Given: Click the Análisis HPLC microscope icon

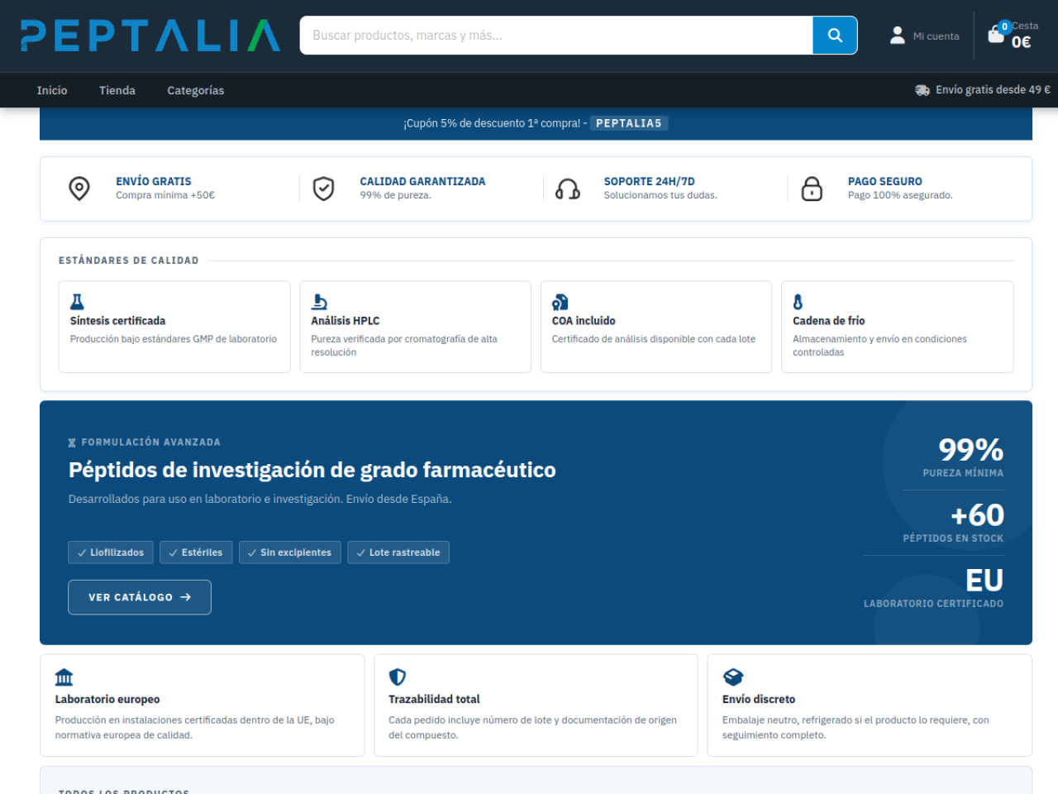Looking at the screenshot, I should tap(319, 302).
